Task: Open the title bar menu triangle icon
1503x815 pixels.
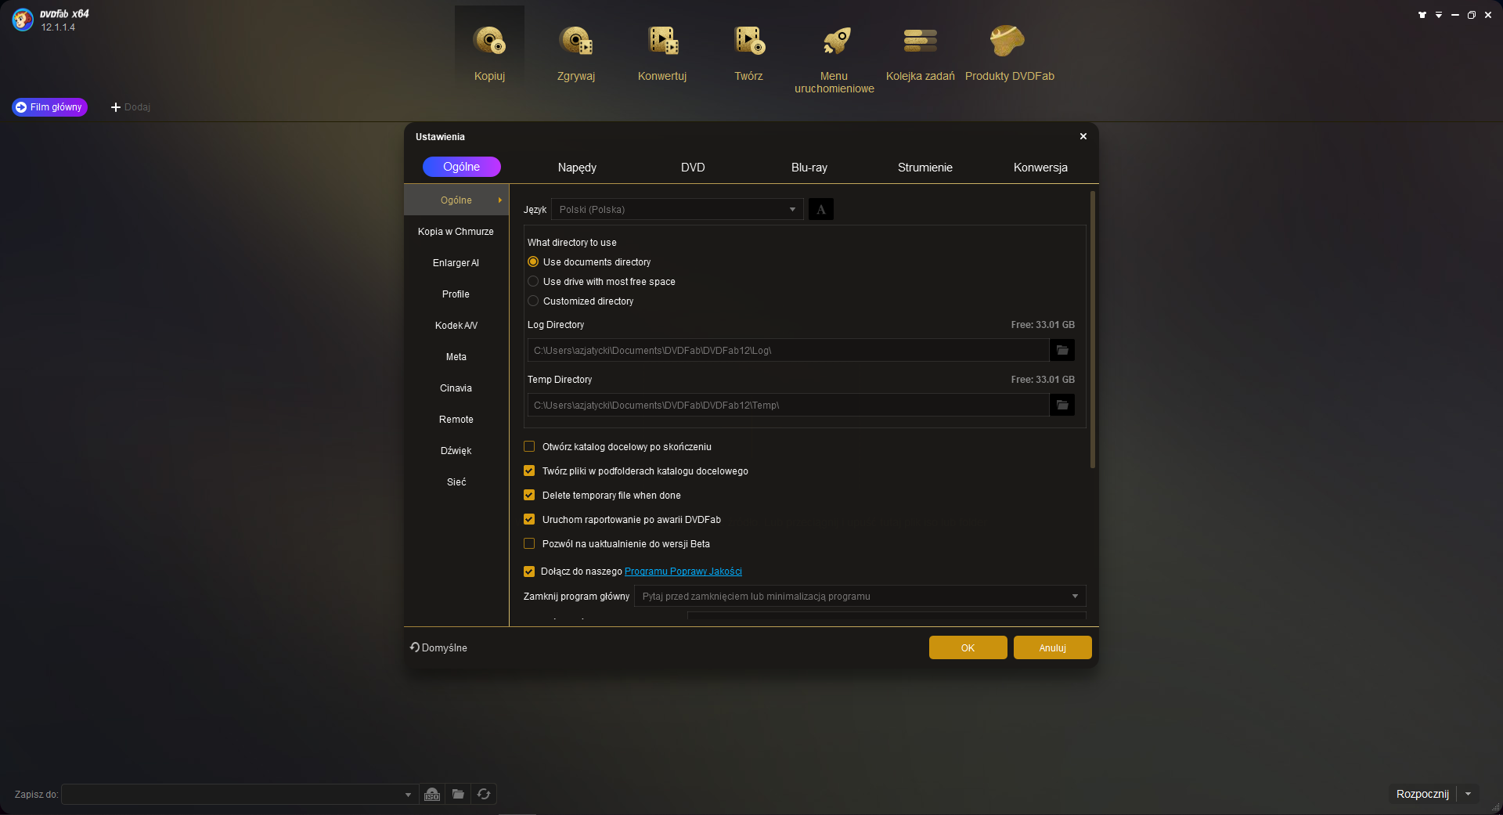Action: pyautogui.click(x=1439, y=15)
